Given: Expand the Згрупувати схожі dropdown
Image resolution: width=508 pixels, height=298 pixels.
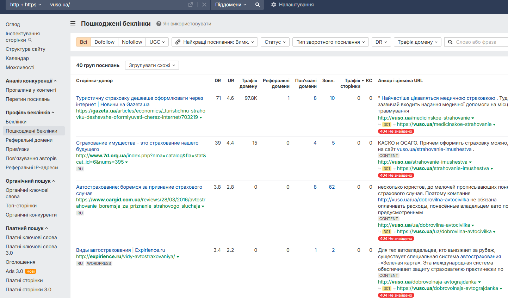Looking at the screenshot, I should point(152,65).
